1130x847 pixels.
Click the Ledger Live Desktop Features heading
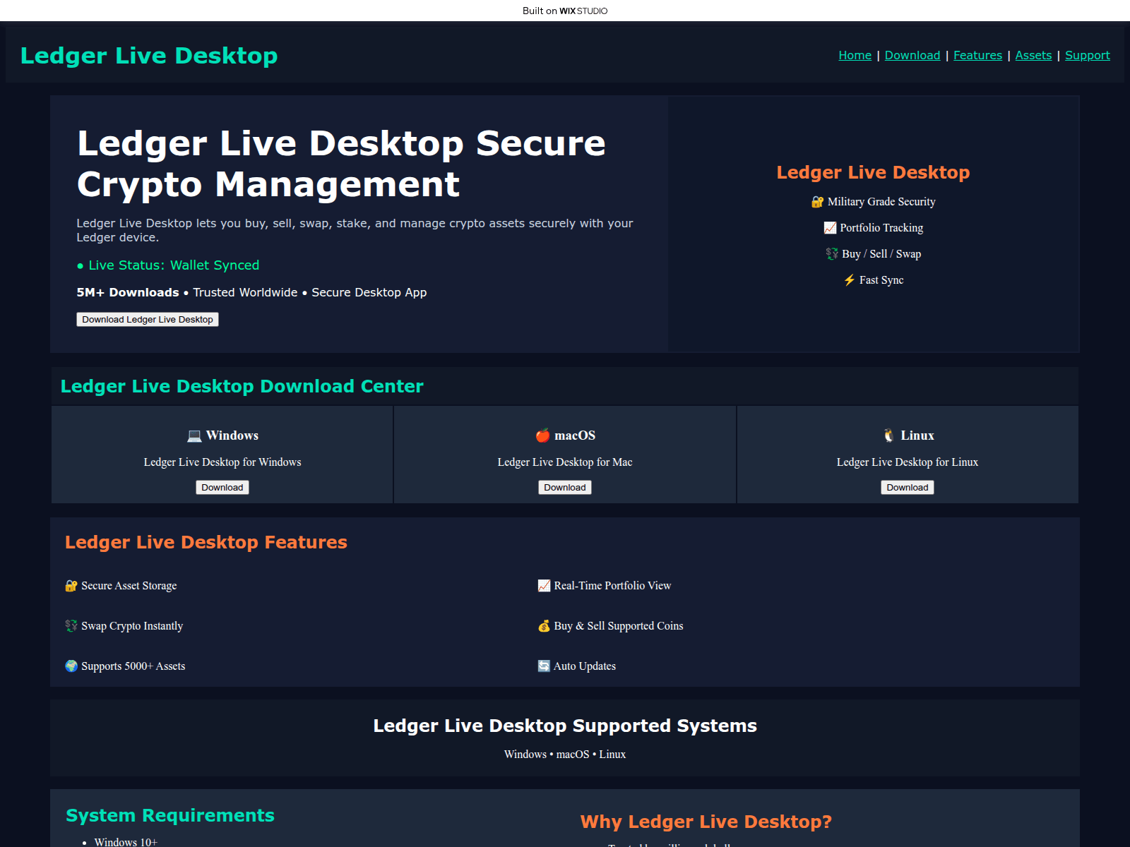coord(206,542)
